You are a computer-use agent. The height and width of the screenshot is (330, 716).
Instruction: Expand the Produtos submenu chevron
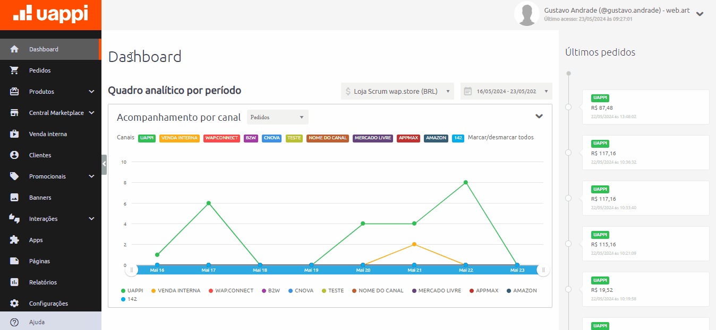[91, 92]
